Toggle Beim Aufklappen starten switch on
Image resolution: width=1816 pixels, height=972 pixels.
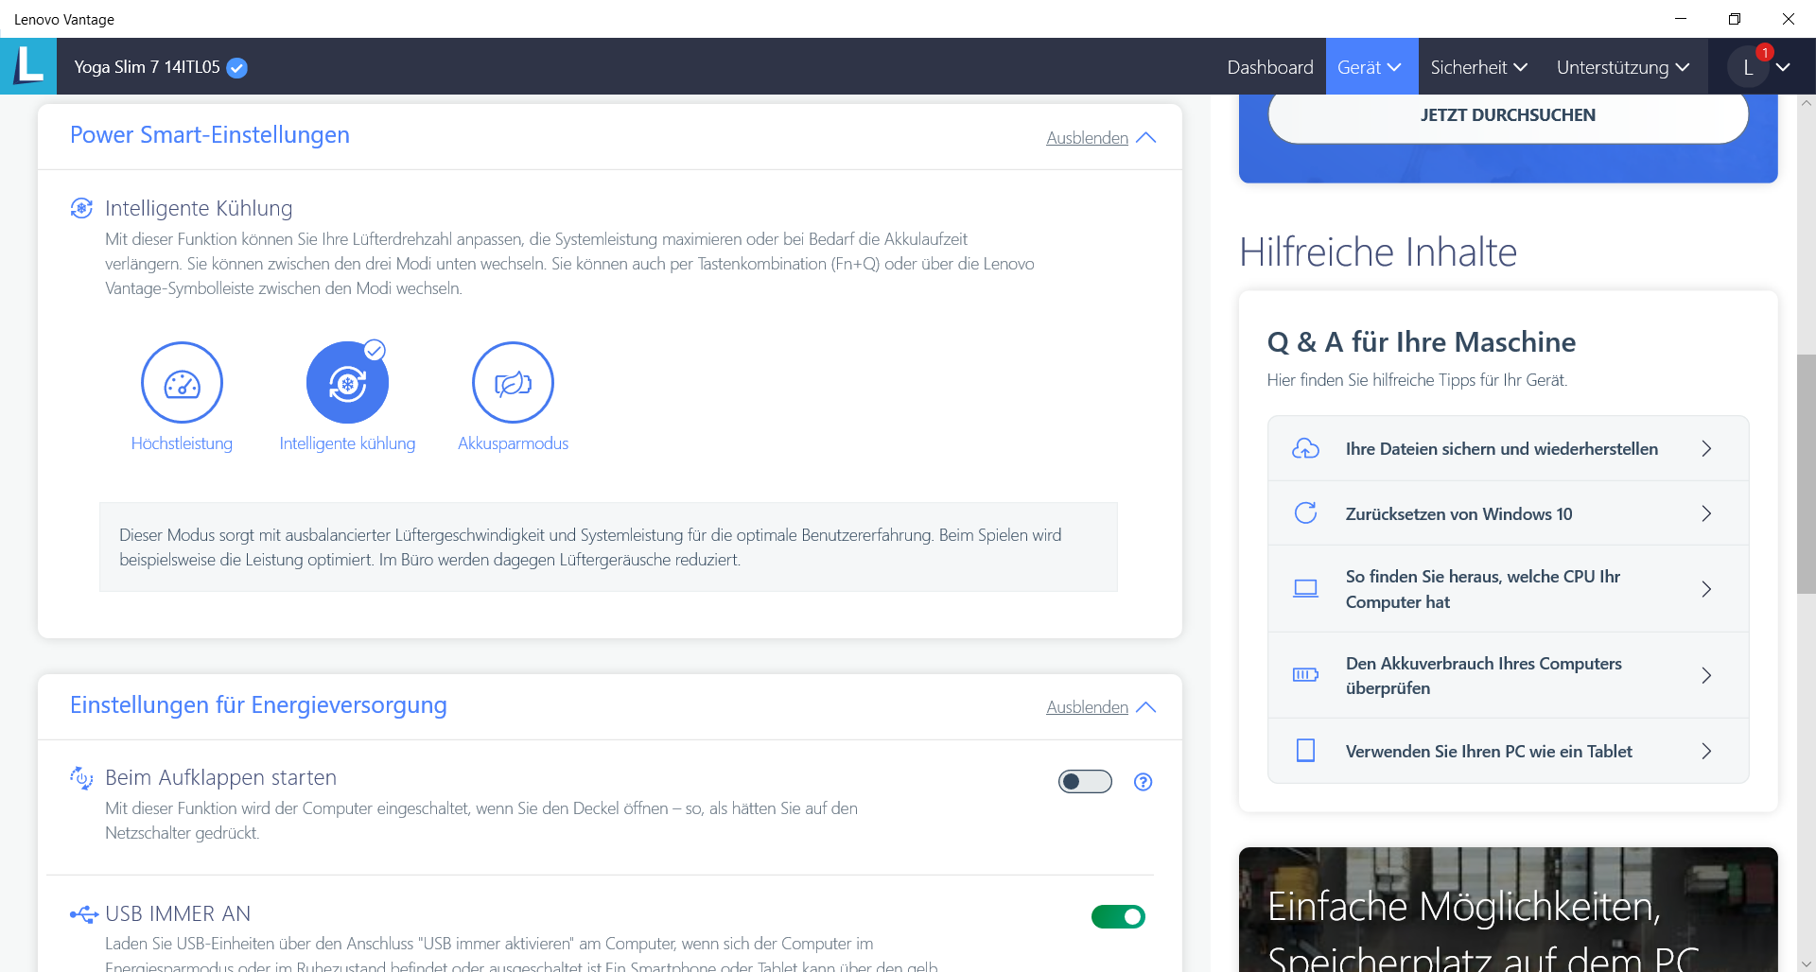tap(1085, 782)
